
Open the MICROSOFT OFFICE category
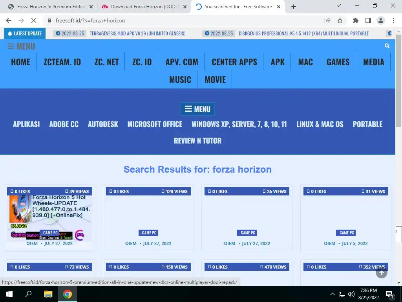155,124
